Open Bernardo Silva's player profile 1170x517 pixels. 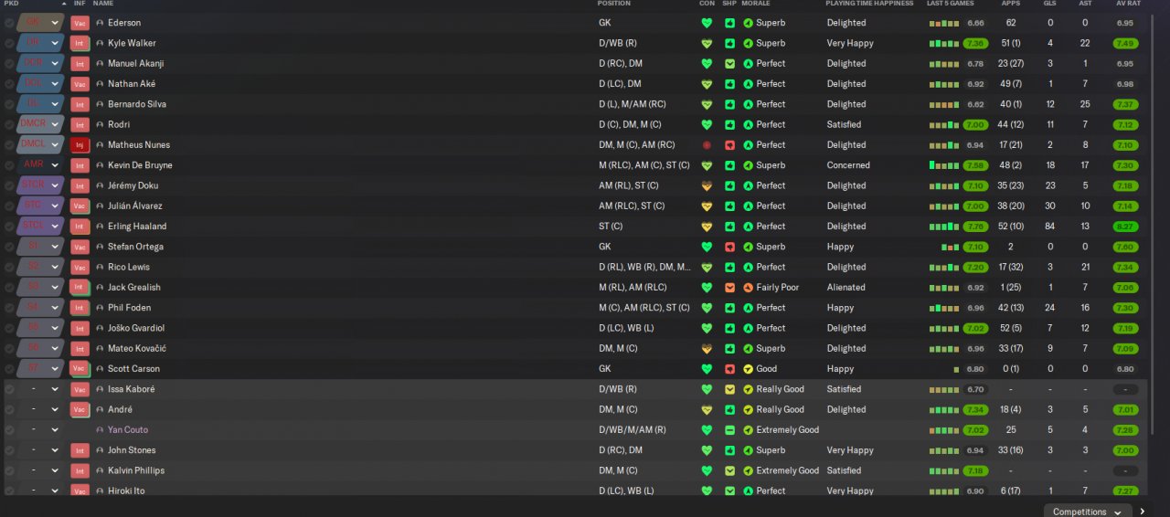coord(137,104)
